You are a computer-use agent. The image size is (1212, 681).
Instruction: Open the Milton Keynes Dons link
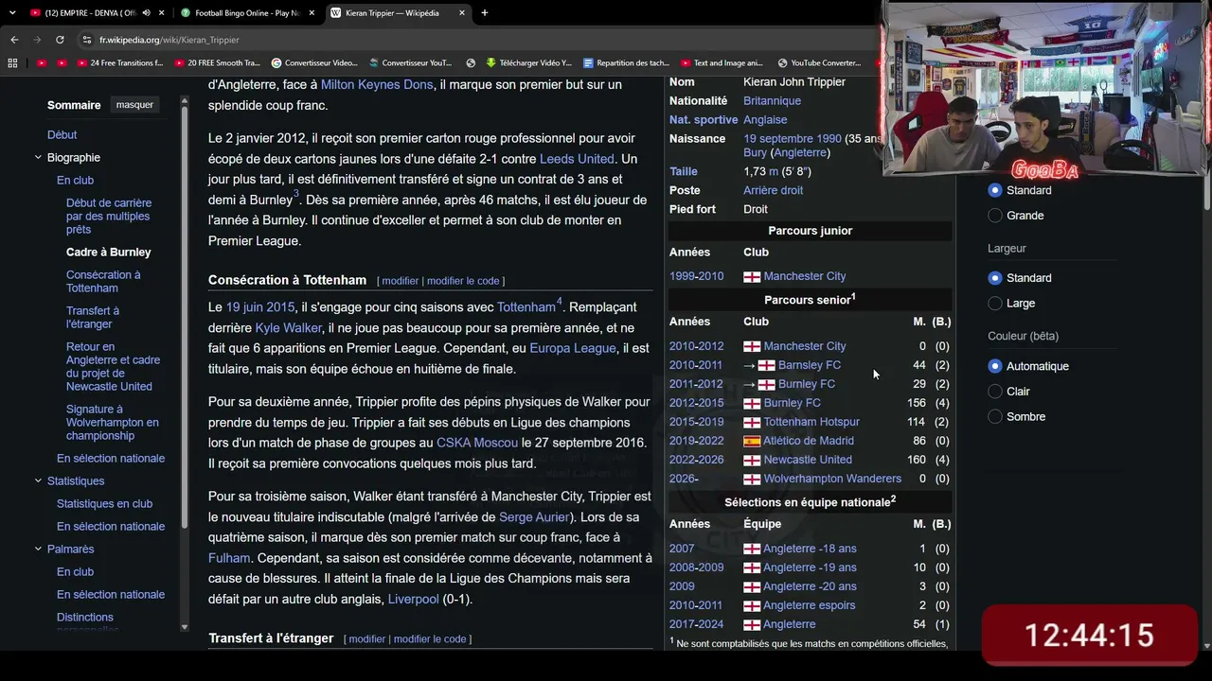tap(377, 84)
